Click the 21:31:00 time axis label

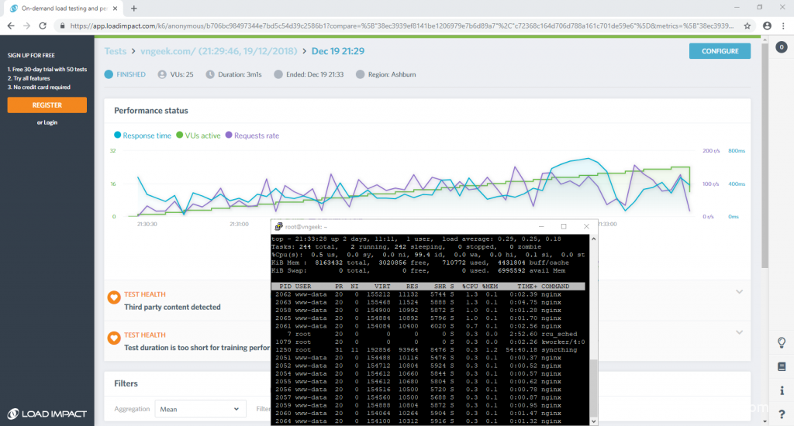(239, 224)
